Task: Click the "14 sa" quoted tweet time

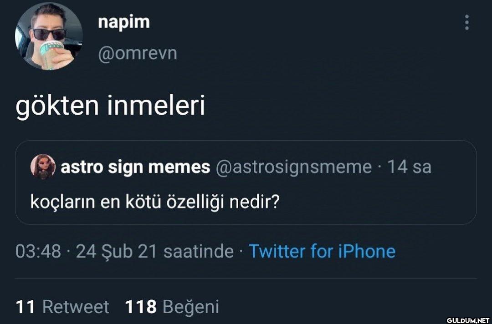Action: 409,167
